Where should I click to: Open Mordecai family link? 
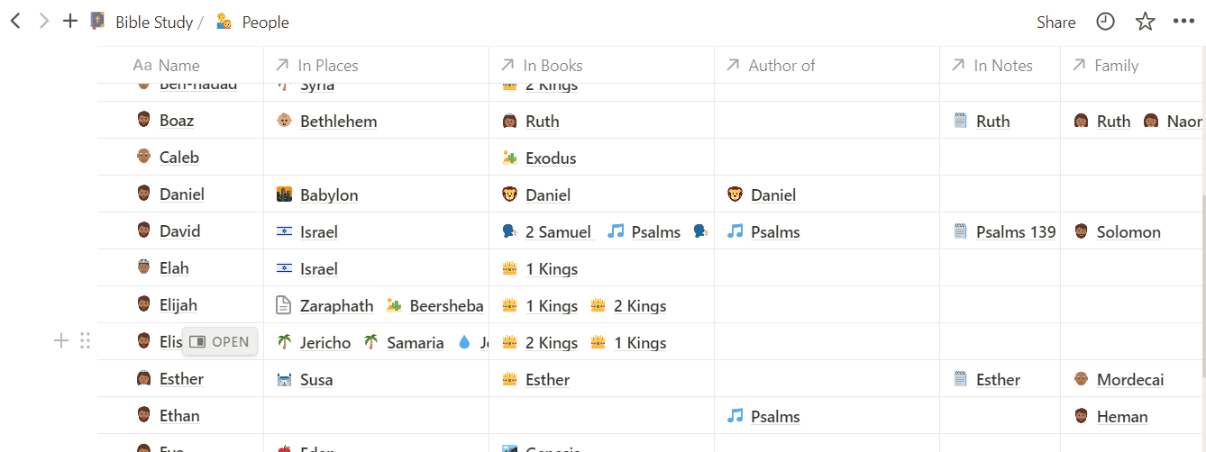coord(1130,380)
